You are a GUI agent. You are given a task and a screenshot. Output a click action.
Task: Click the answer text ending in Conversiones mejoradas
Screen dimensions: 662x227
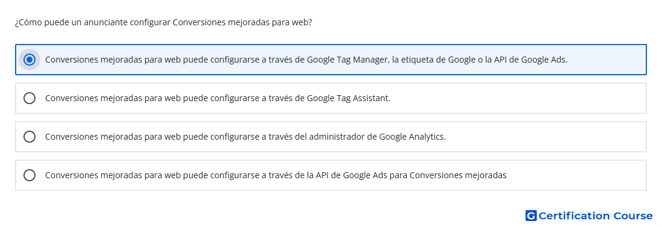[276, 175]
